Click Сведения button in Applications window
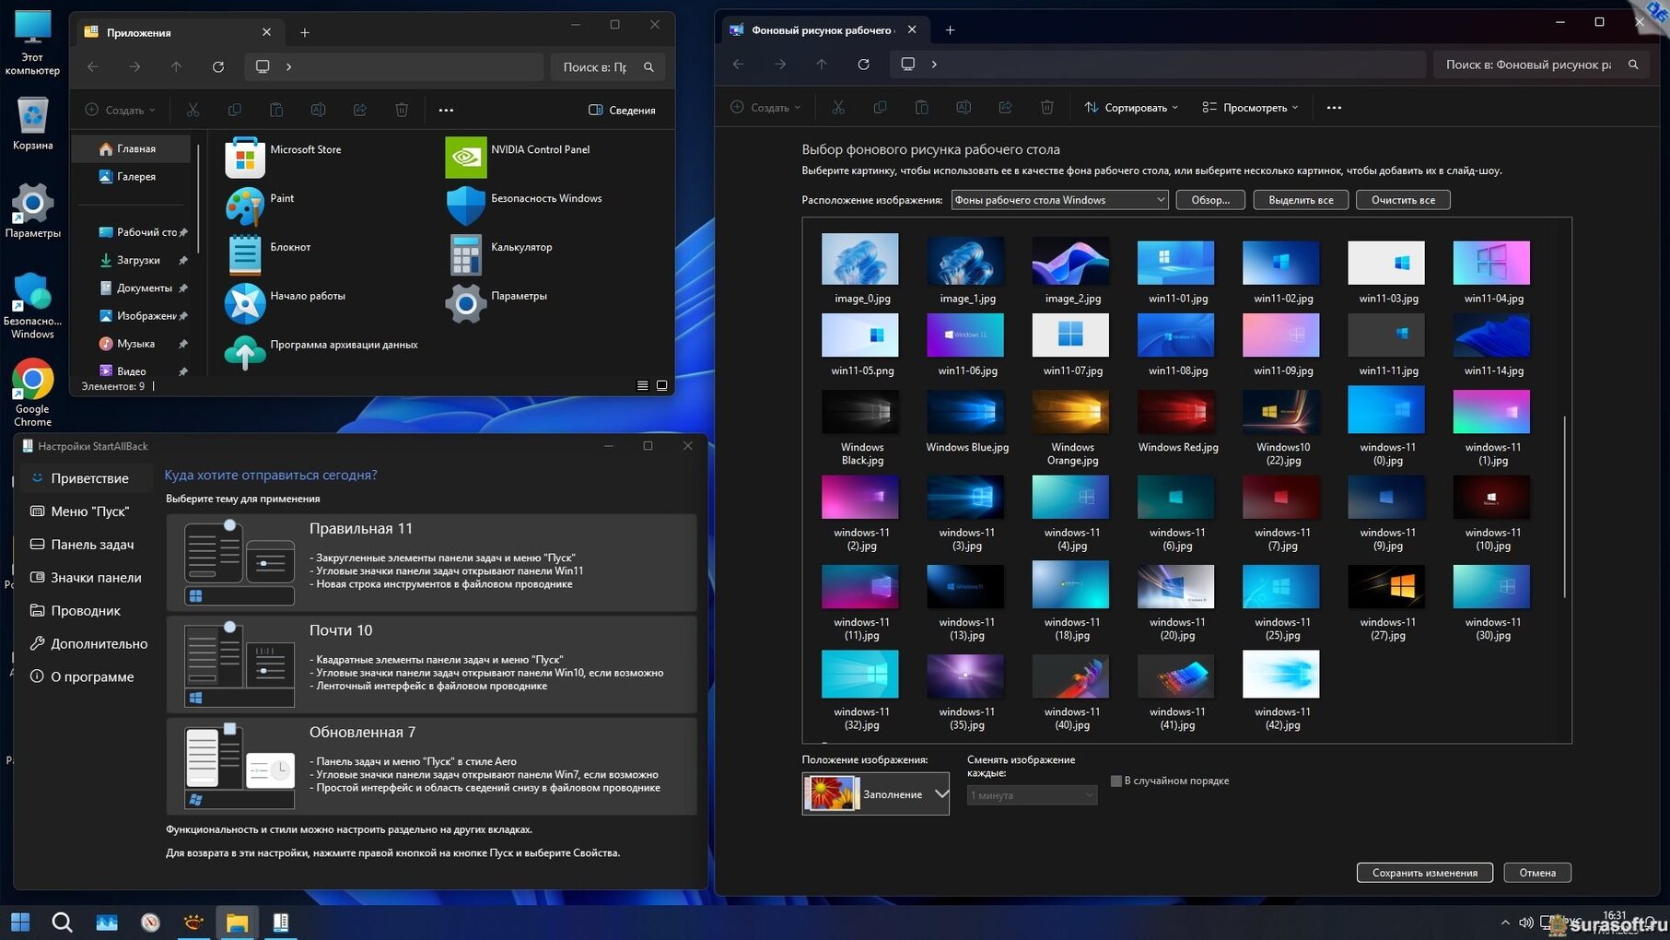This screenshot has height=940, width=1670. pyautogui.click(x=623, y=110)
